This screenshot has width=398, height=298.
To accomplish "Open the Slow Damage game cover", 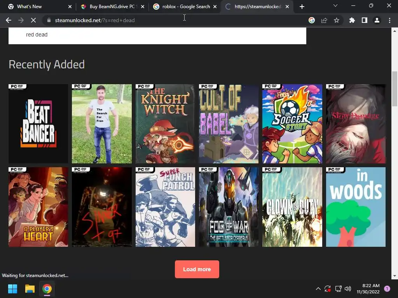I will [356, 124].
